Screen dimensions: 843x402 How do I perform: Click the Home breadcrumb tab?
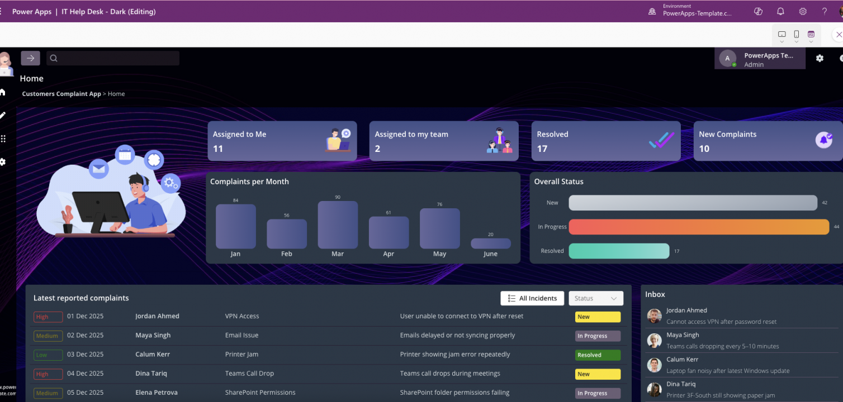(x=116, y=94)
